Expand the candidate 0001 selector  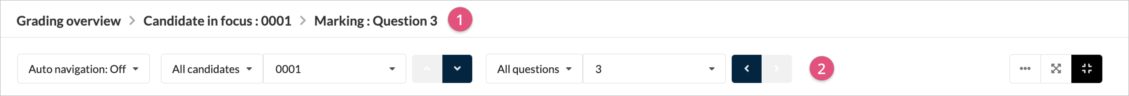coord(334,69)
